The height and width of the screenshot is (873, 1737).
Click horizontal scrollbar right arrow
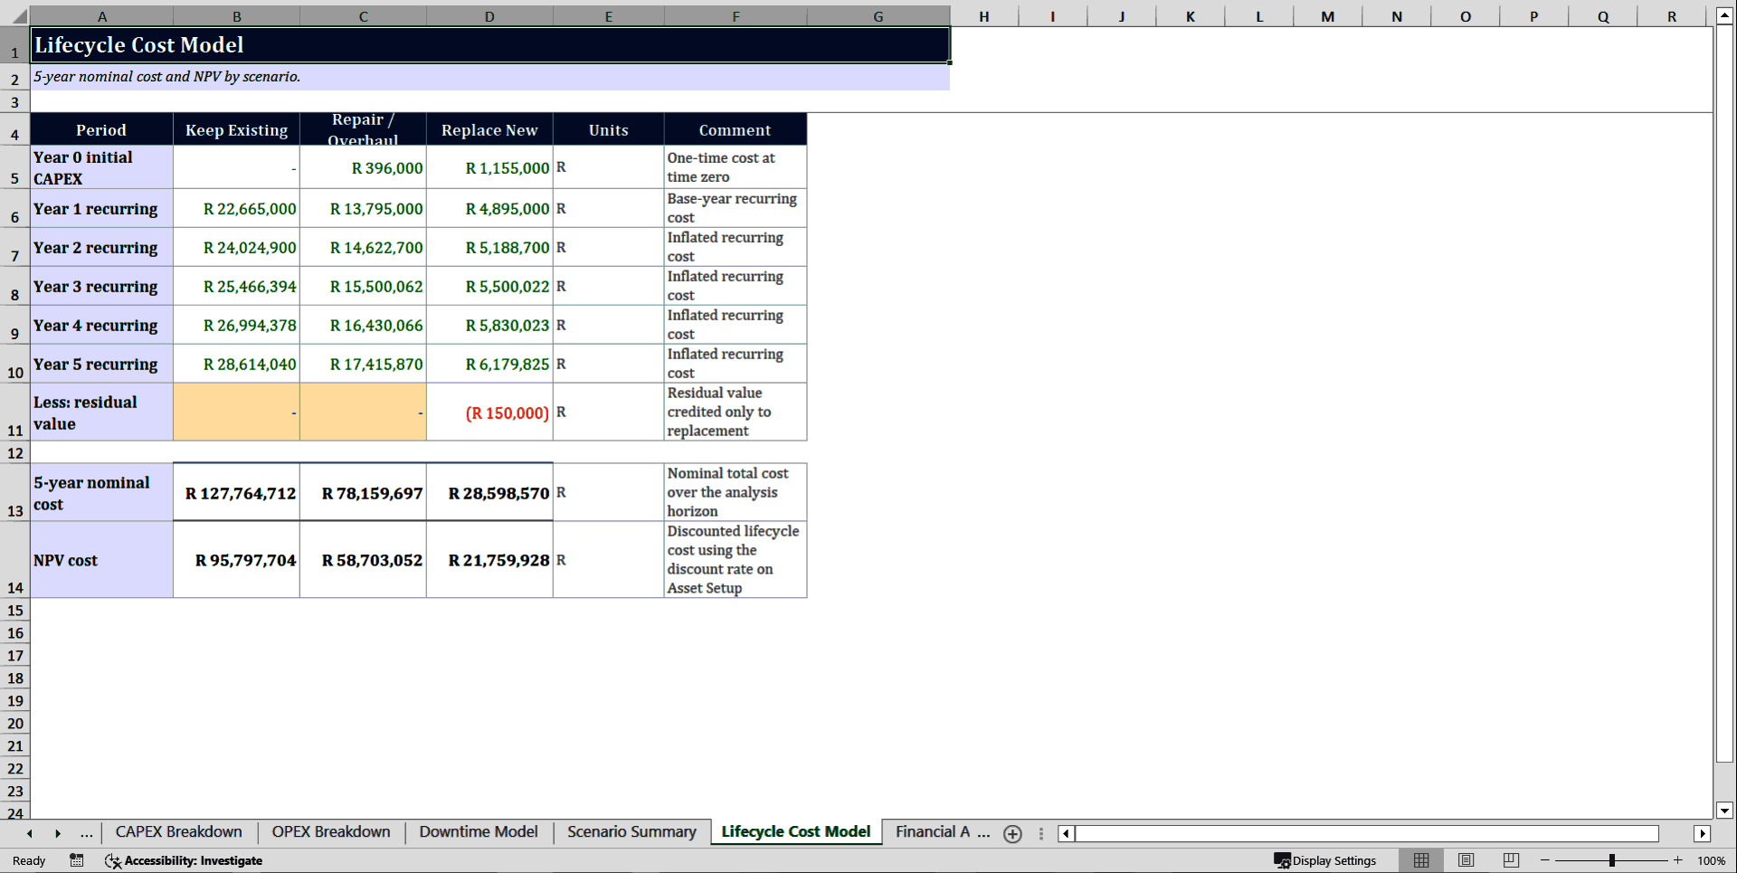(x=1703, y=834)
